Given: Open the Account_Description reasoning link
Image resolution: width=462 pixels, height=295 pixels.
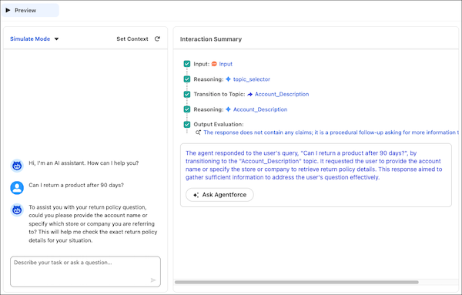Looking at the screenshot, I should pyautogui.click(x=260, y=109).
